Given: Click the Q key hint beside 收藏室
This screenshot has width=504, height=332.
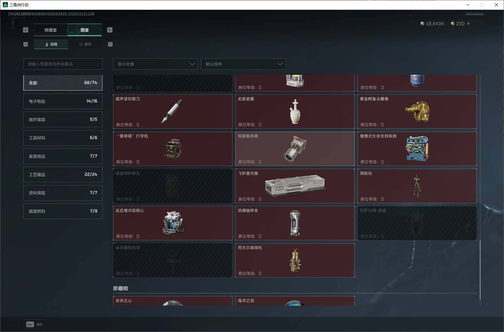Looking at the screenshot, I should [x=26, y=30].
